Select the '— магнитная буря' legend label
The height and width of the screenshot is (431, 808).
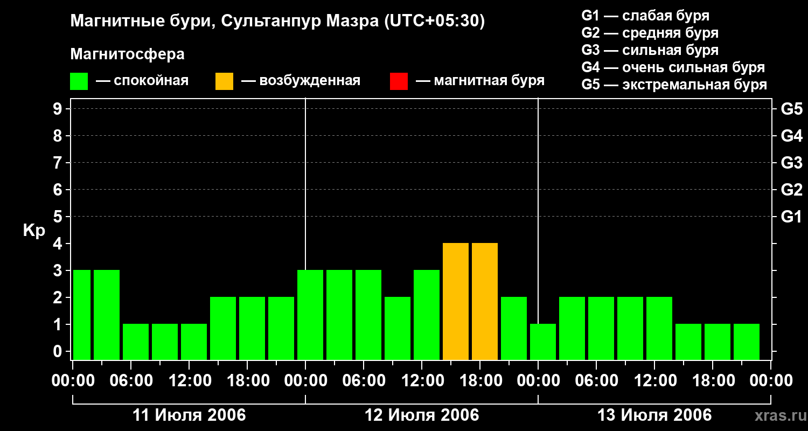480,81
